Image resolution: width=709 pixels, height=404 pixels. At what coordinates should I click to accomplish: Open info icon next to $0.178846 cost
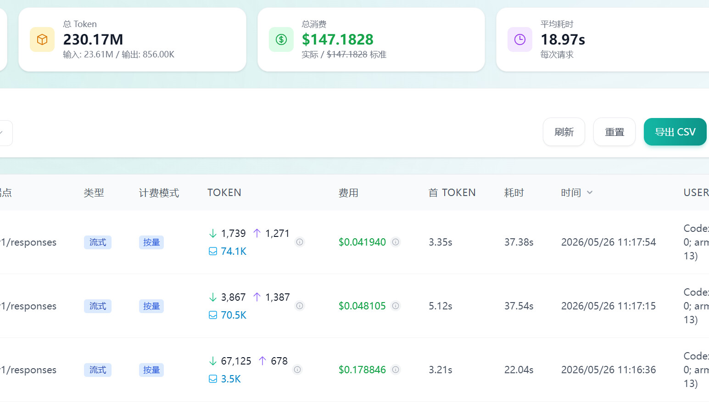click(396, 370)
